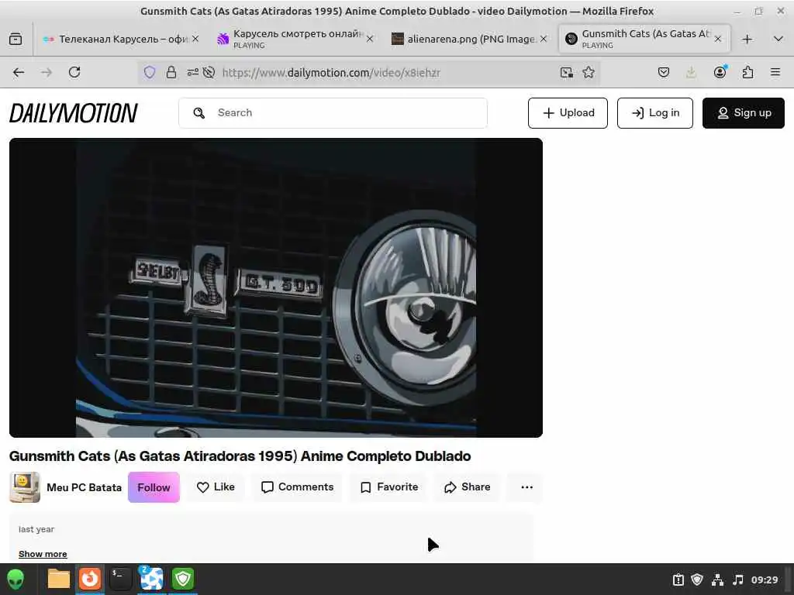The height and width of the screenshot is (595, 794).
Task: Click the clipboard tray icon
Action: click(x=678, y=580)
